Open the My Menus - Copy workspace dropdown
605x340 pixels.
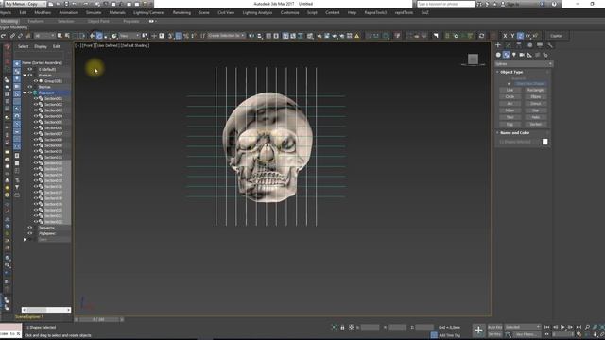26,4
